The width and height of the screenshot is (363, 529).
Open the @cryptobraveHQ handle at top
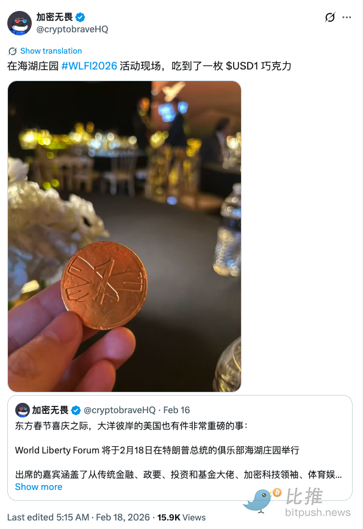coord(72,29)
